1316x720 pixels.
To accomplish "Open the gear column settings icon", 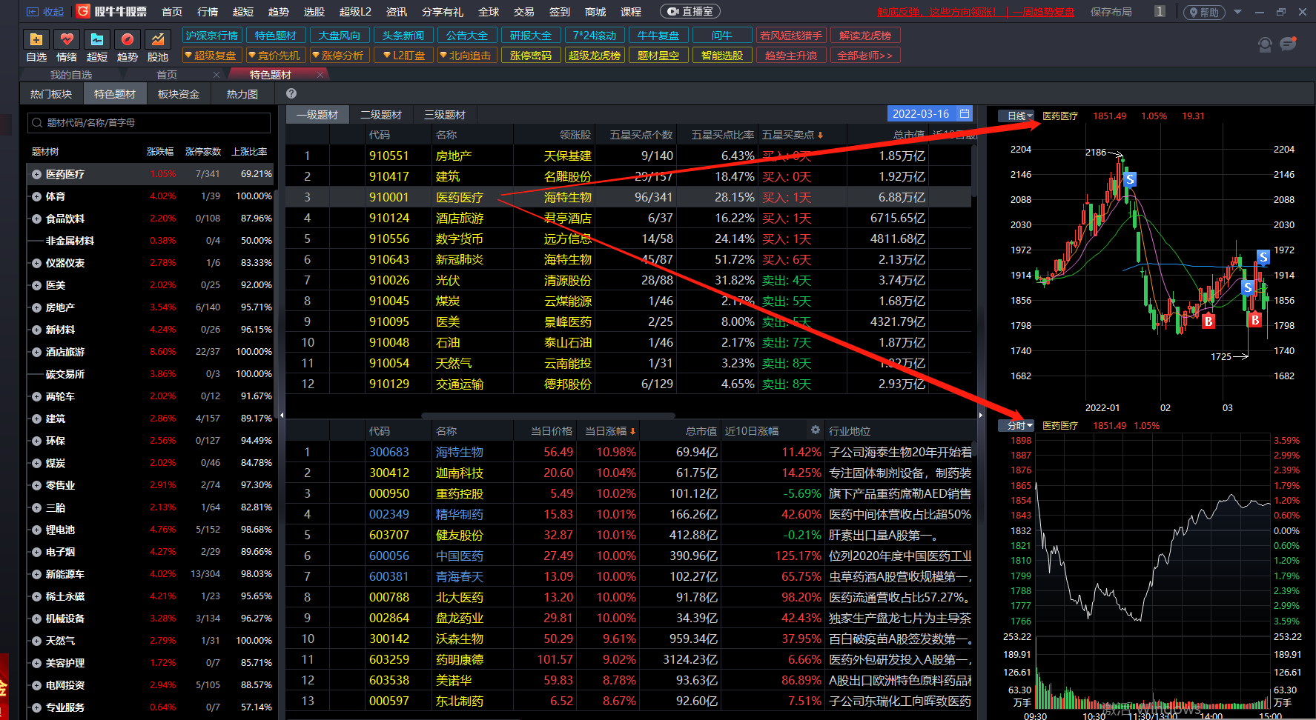I will point(816,430).
